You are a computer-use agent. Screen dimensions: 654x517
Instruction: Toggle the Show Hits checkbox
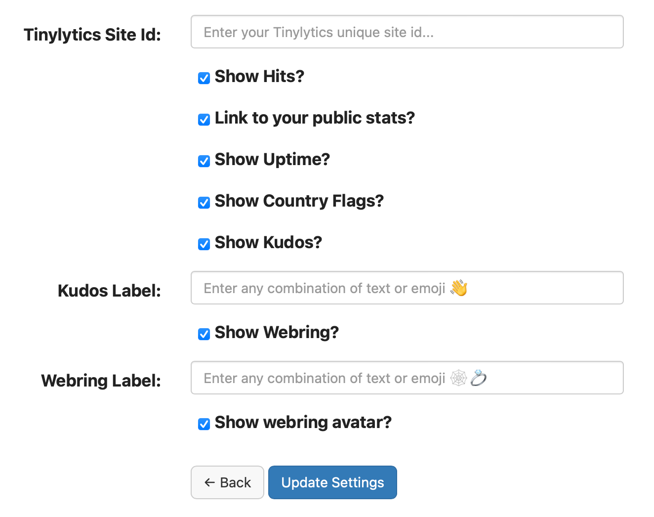click(x=204, y=78)
